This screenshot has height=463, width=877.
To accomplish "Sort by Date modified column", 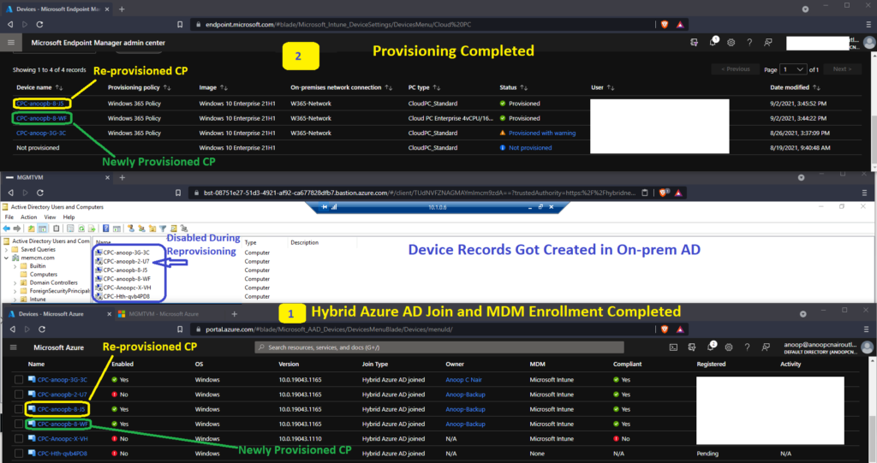I will (795, 87).
